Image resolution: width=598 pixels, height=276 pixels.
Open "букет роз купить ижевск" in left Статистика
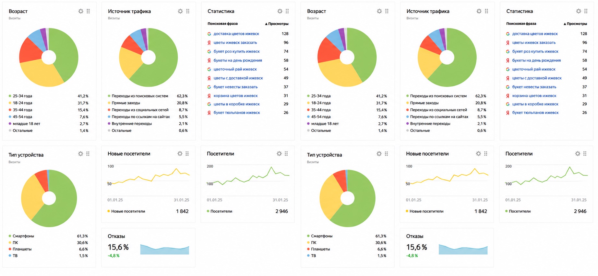click(236, 51)
